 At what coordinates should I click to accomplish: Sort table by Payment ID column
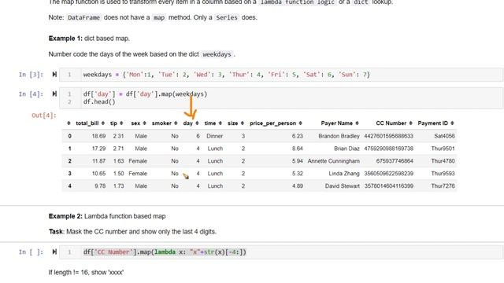pos(452,123)
